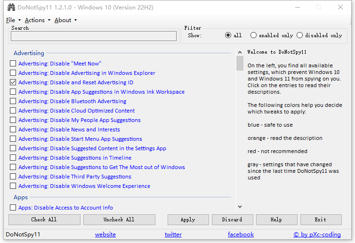Click the Exit button
Screen dimensions: 355x243
[321, 219]
